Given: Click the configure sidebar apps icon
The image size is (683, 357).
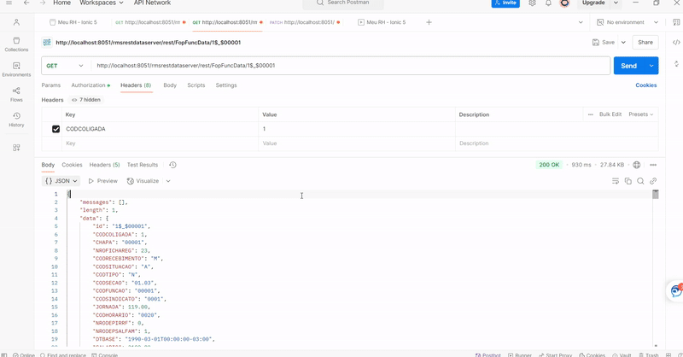Looking at the screenshot, I should [x=16, y=148].
